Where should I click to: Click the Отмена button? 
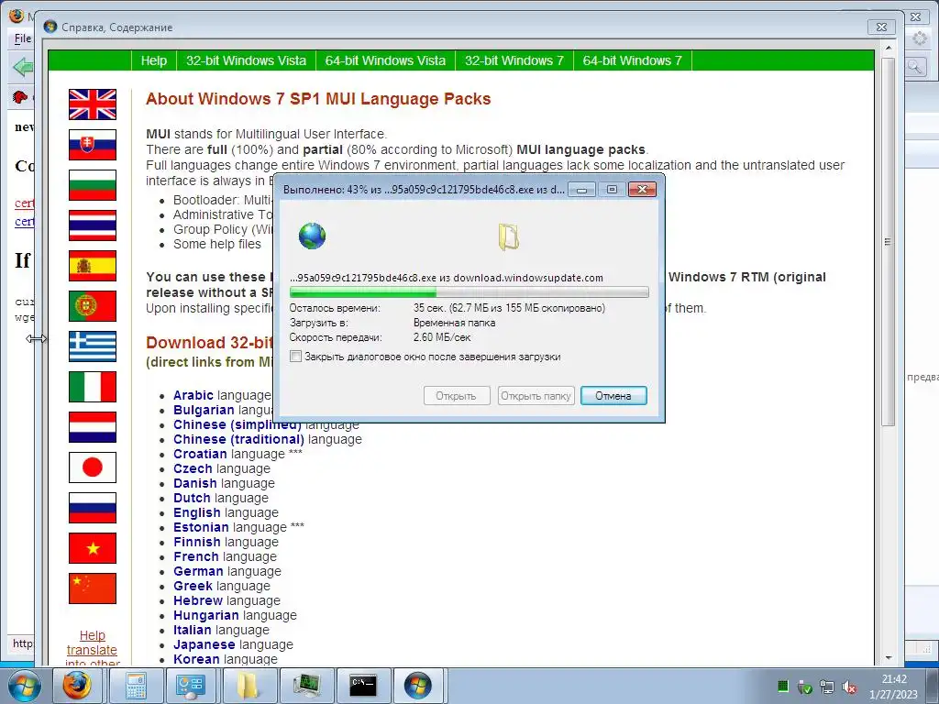pyautogui.click(x=613, y=396)
